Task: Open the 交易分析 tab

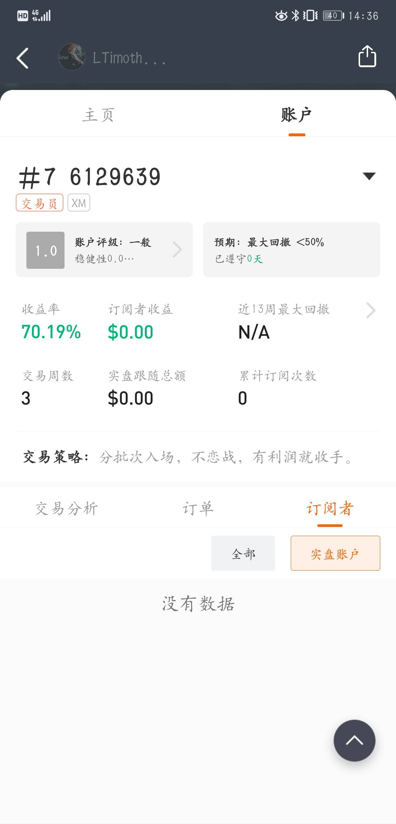Action: pos(67,509)
